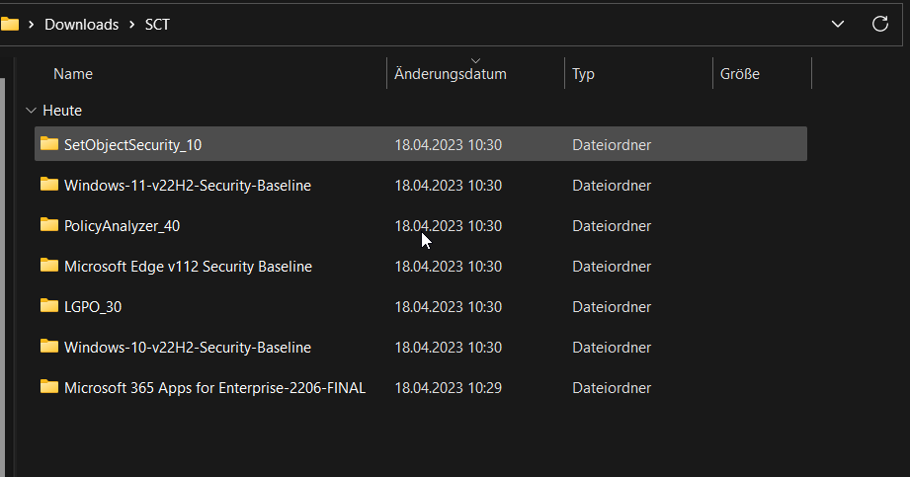Click Dateiordner type in PolicyAnalyzer_40 row
This screenshot has height=477, width=910.
point(612,226)
